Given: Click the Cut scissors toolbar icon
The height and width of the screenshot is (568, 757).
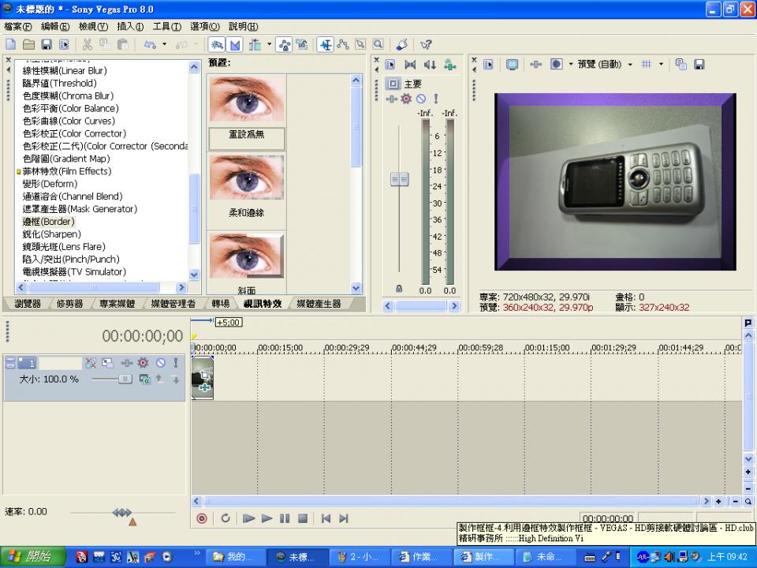Looking at the screenshot, I should point(87,45).
